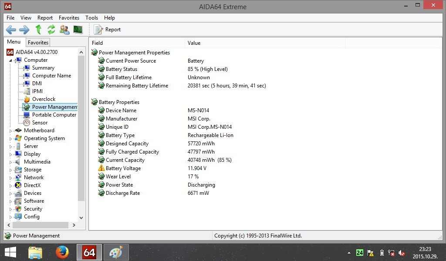446x261 pixels.
Task: Open Paint from the taskbar
Action: [x=116, y=252]
